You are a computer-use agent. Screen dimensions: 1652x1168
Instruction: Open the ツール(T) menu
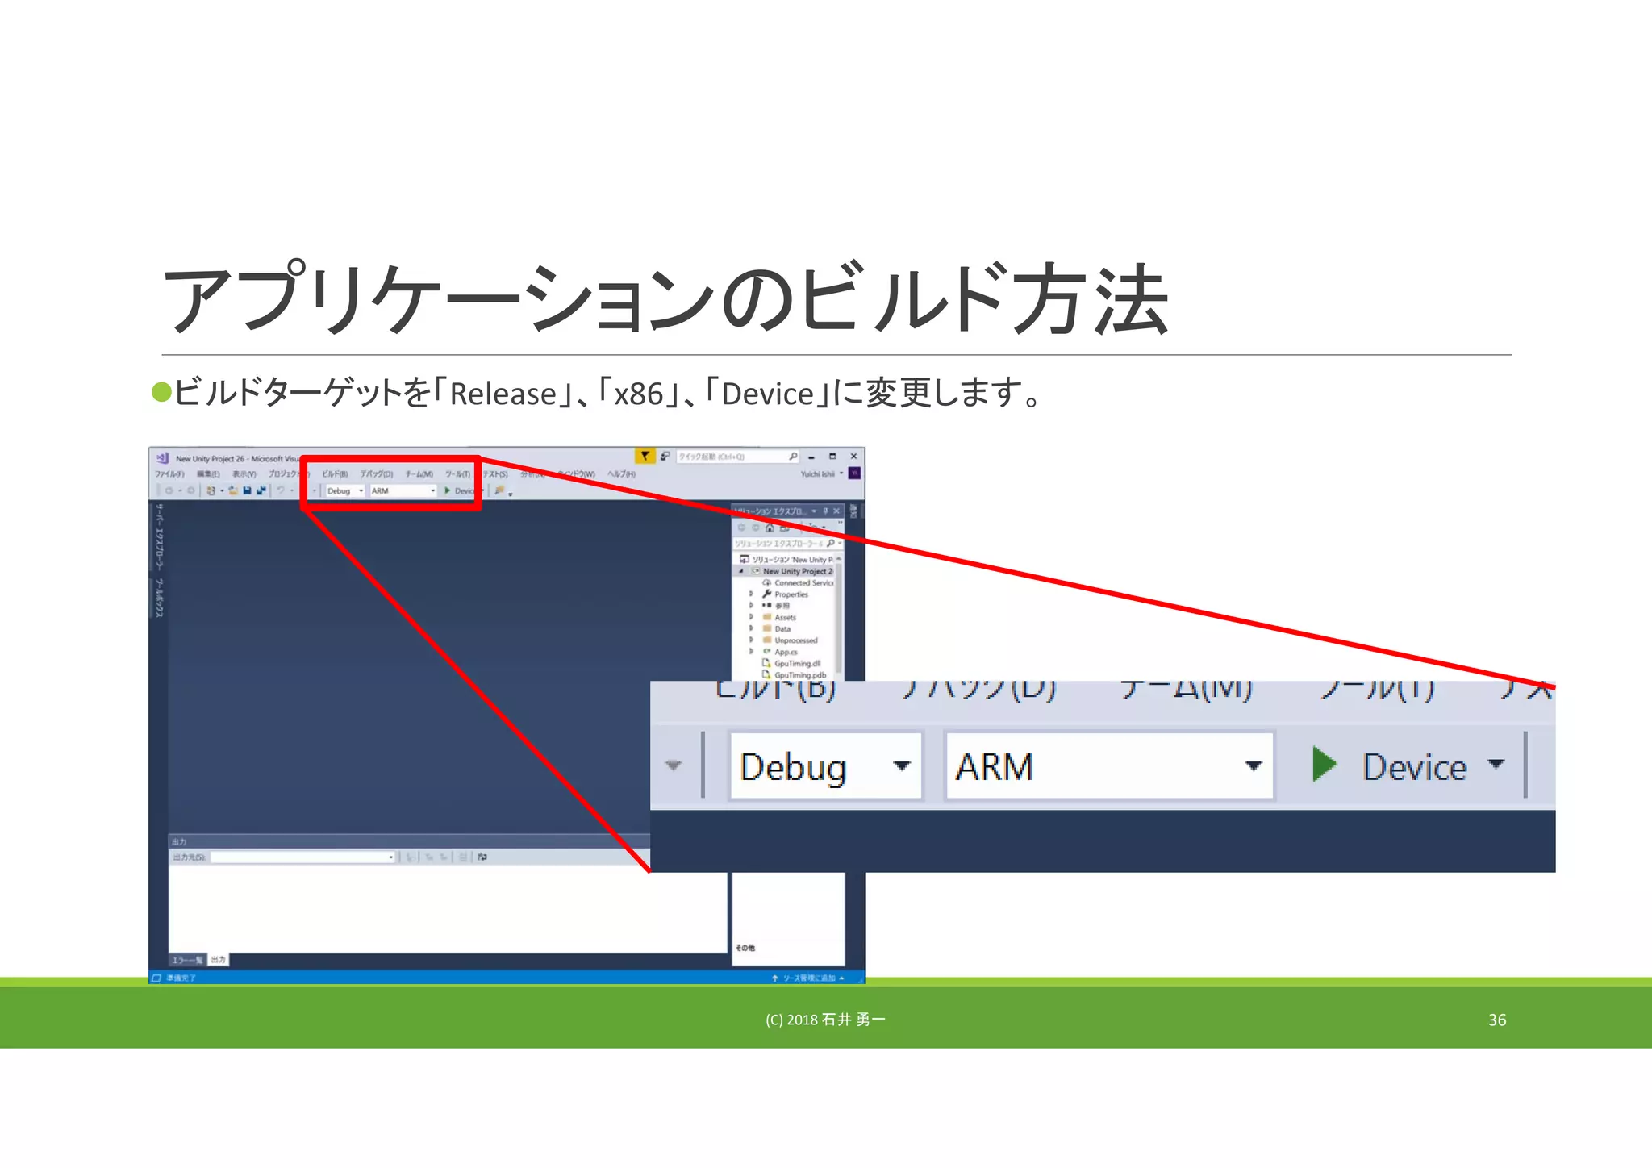pos(457,474)
